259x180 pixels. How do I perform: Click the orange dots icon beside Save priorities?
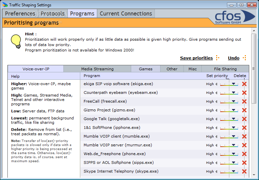pos(218,58)
